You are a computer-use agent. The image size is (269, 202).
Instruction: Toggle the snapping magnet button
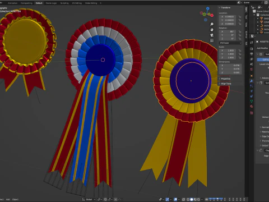[x=105, y=199]
